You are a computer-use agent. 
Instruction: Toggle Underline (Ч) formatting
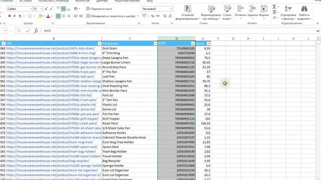tap(20, 16)
